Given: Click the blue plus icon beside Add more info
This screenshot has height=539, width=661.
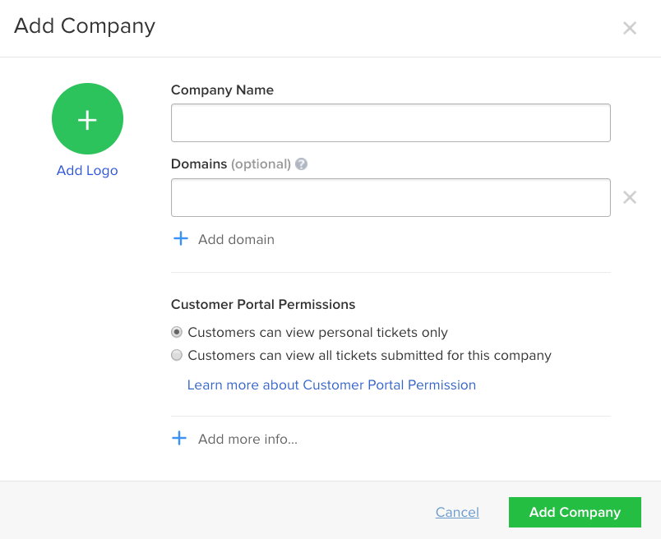Looking at the screenshot, I should click(x=179, y=438).
